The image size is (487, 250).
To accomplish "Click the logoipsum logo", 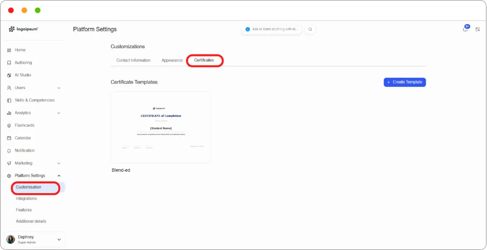I will pos(23,29).
